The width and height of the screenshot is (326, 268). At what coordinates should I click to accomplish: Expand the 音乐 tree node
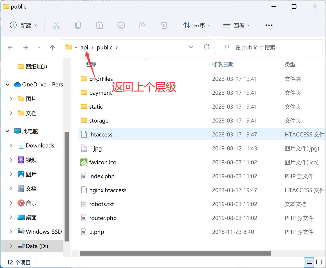click(x=11, y=203)
